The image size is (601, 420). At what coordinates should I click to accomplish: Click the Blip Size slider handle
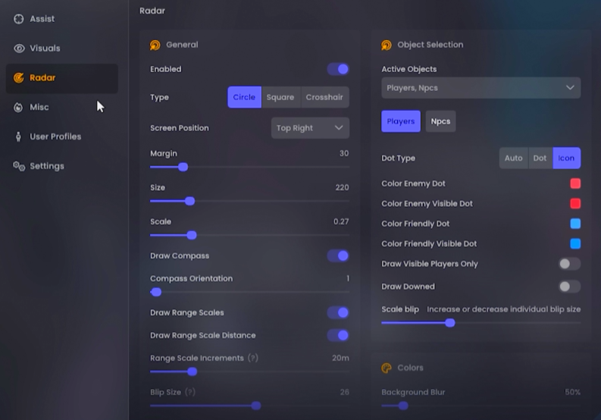point(256,406)
